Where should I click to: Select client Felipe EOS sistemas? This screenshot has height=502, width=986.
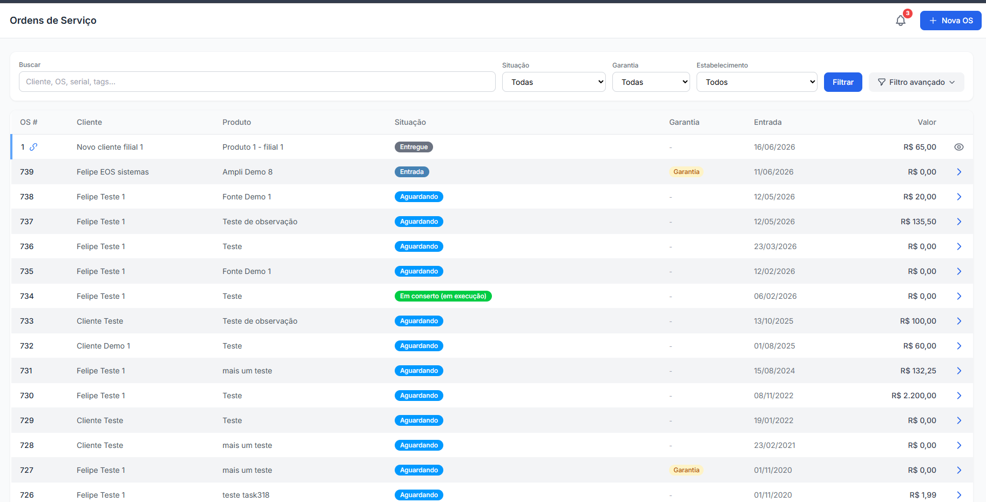click(x=112, y=172)
